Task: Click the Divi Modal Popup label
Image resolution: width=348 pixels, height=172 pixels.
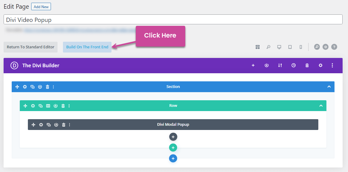Action: pyautogui.click(x=173, y=125)
